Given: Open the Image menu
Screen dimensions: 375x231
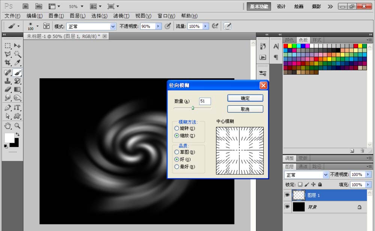Looking at the screenshot, I should click(56, 16).
